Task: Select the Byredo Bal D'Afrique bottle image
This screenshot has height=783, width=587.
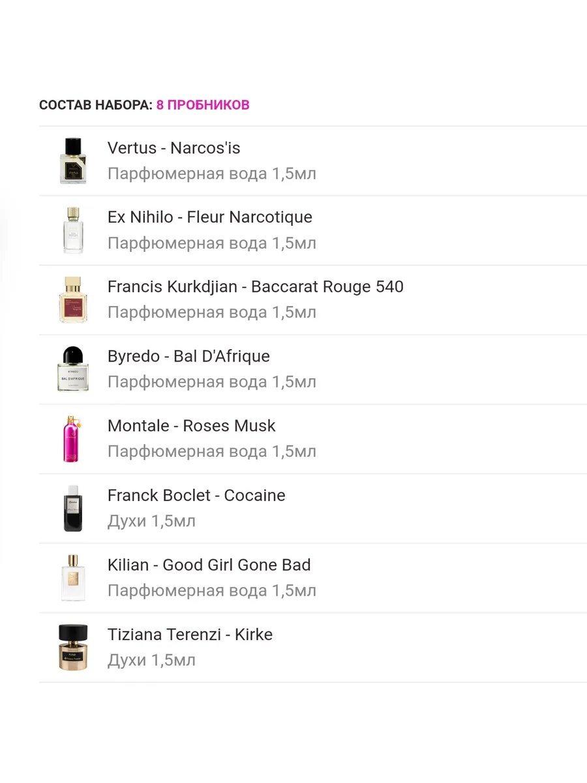Action: point(72,369)
